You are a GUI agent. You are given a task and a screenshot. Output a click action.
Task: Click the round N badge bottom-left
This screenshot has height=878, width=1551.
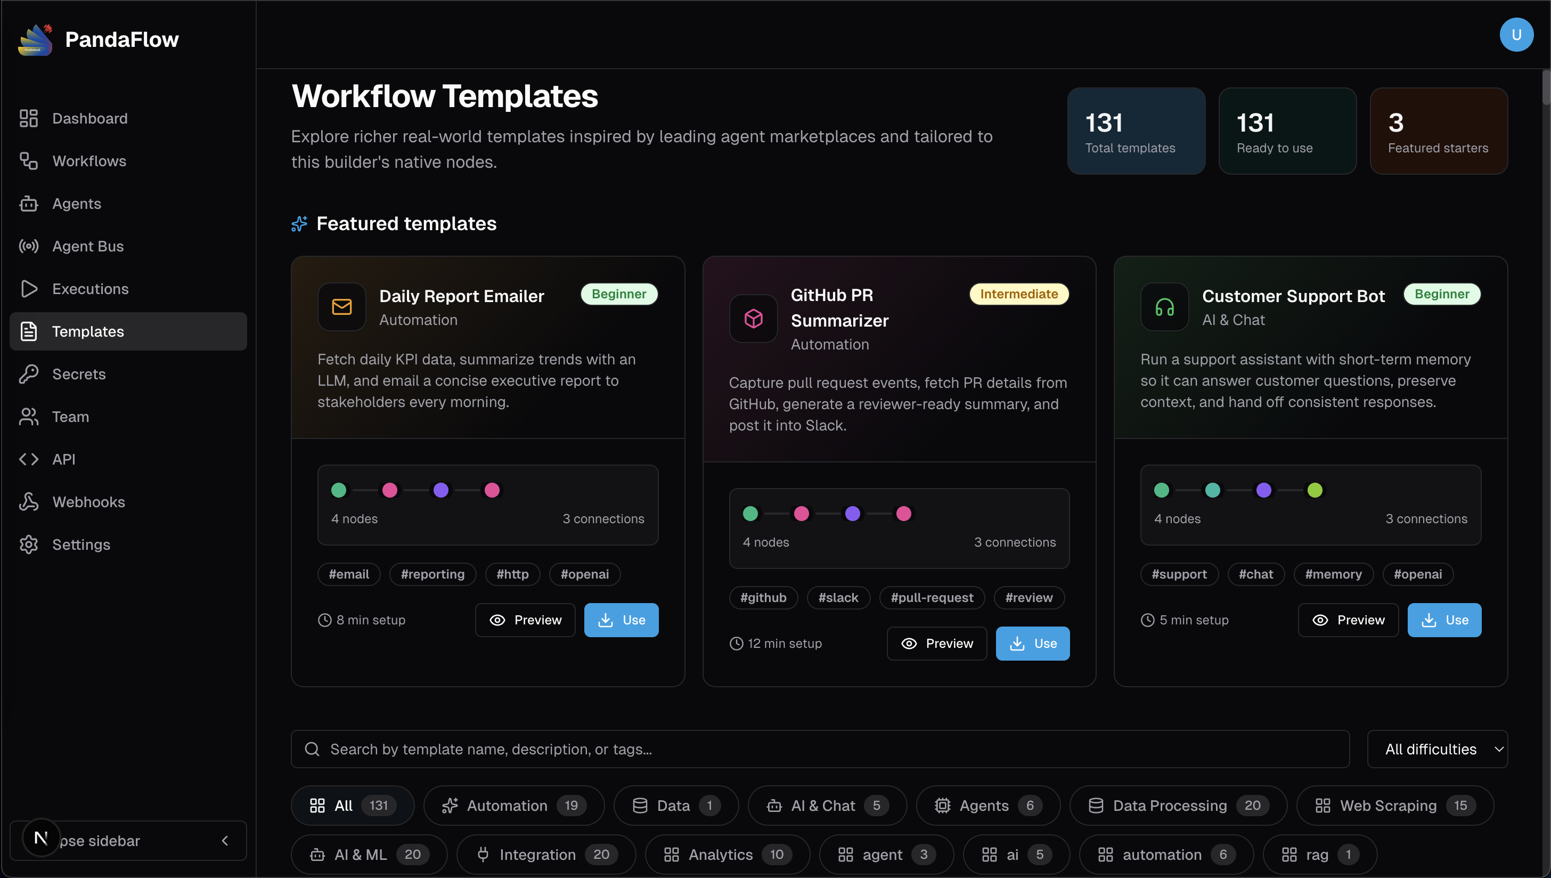pos(41,838)
